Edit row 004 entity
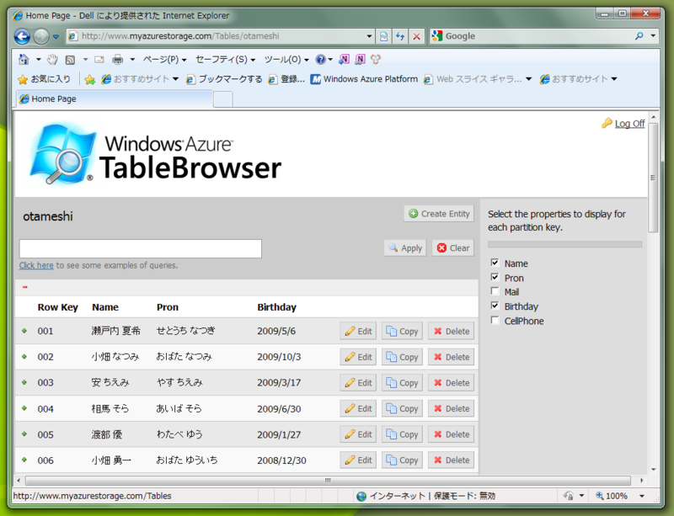Image resolution: width=674 pixels, height=516 pixels. tap(358, 408)
